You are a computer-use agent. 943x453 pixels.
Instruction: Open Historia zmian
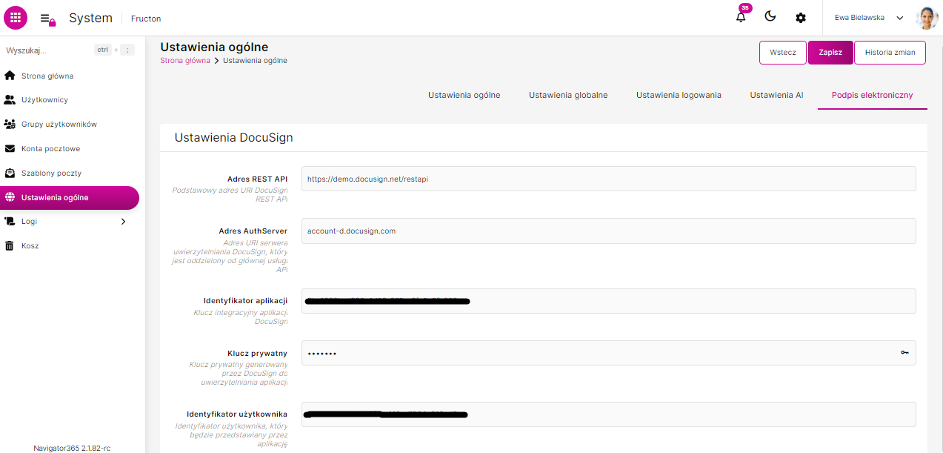click(890, 53)
